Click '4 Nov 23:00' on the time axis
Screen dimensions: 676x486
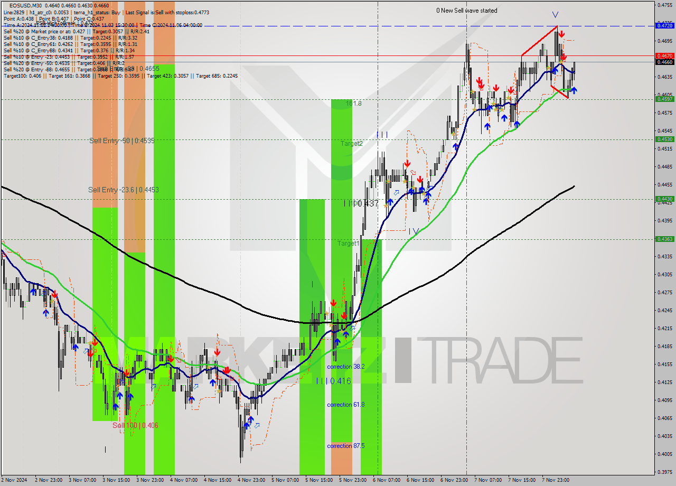(x=251, y=480)
